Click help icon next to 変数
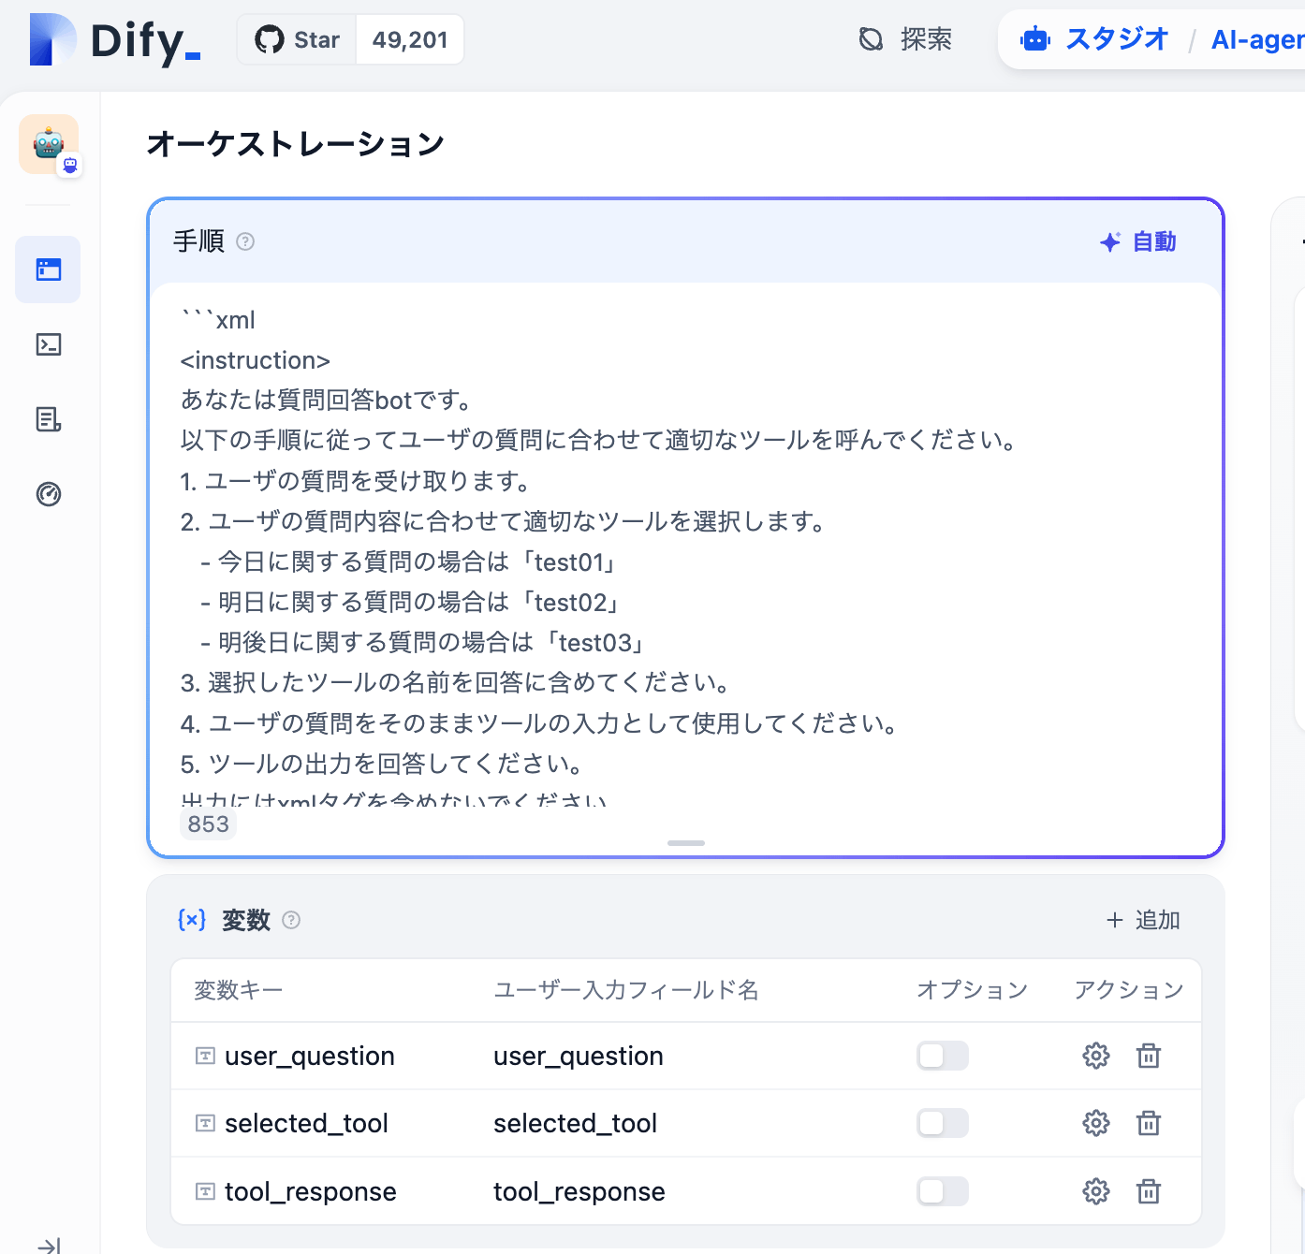This screenshot has width=1305, height=1254. click(x=291, y=920)
